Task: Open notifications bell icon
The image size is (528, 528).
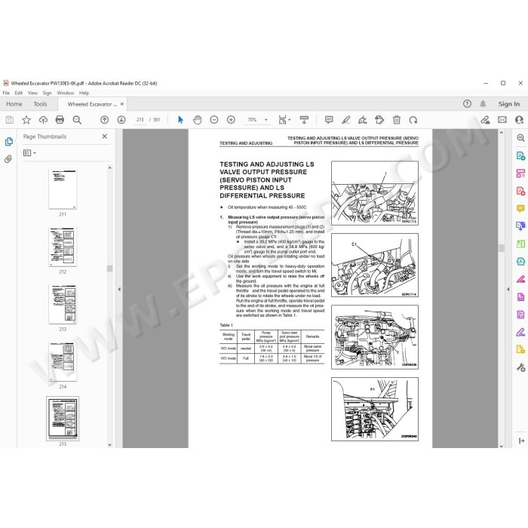Action: (x=483, y=104)
